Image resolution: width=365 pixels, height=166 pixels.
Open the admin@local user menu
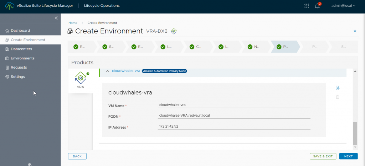point(343,6)
